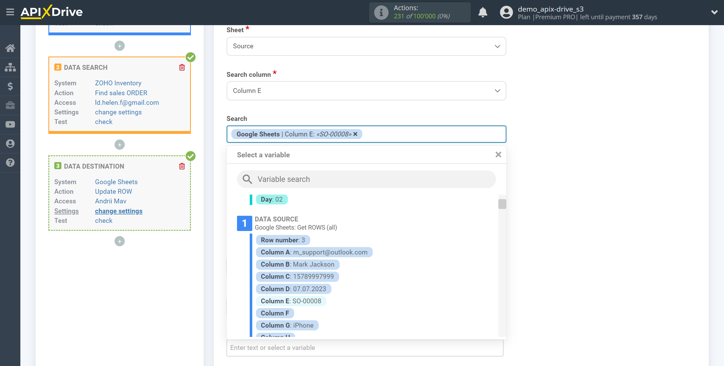Expand the account menu chevron
The width and height of the screenshot is (724, 366).
click(x=714, y=12)
